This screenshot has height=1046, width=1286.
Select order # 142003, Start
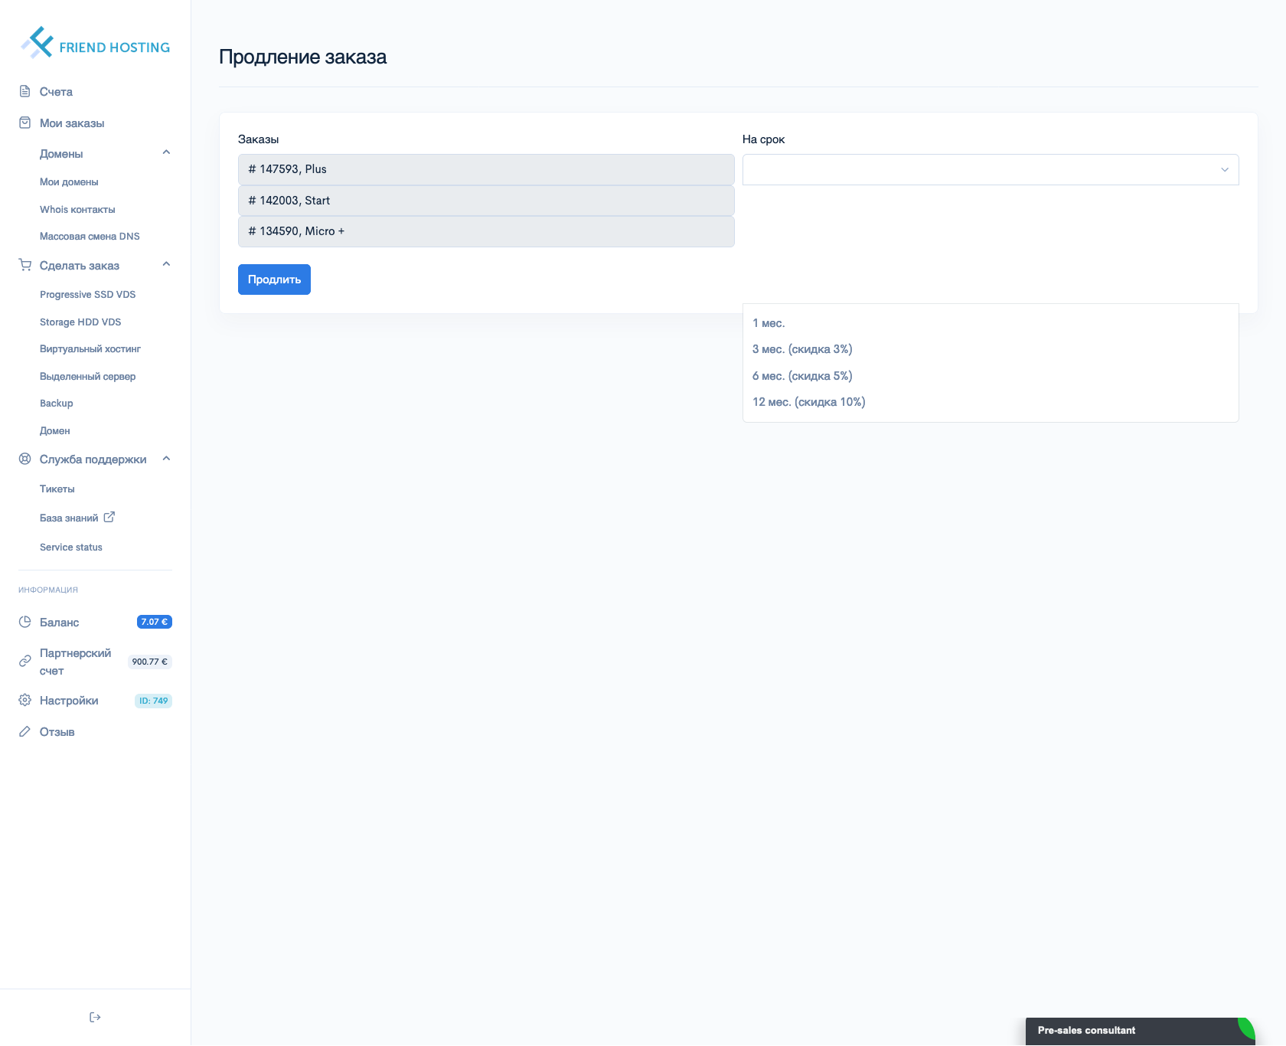(486, 201)
